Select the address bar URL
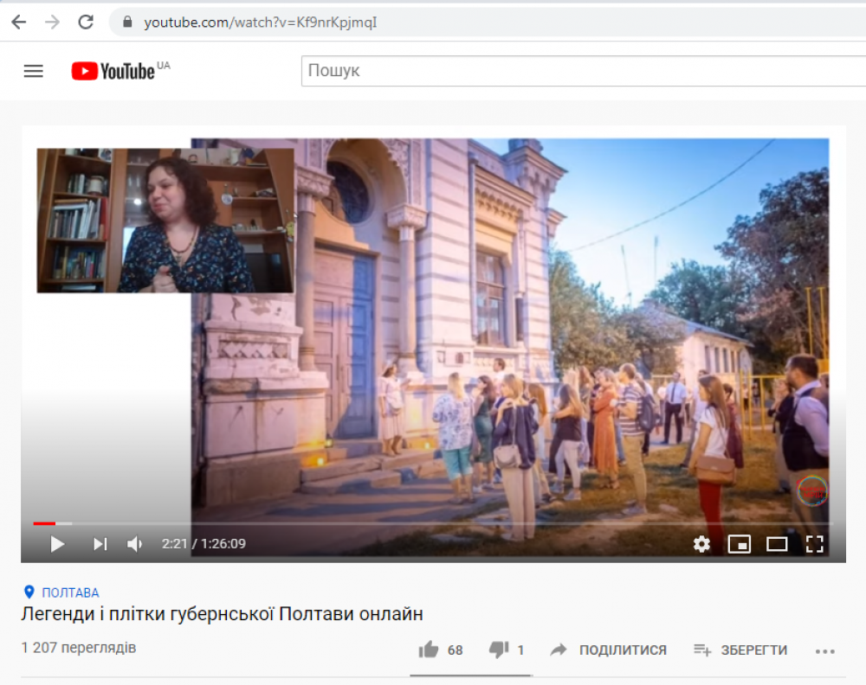This screenshot has width=866, height=685. coord(260,22)
